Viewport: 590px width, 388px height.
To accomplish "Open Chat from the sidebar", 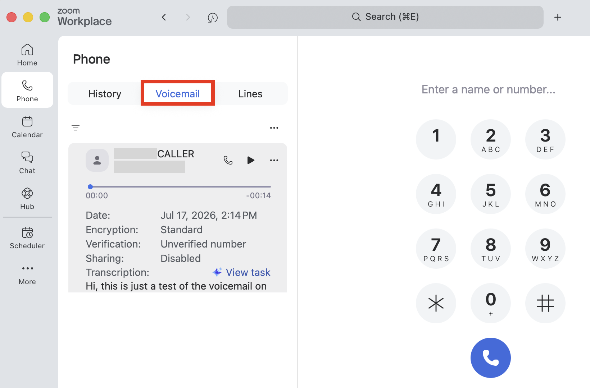I will [x=27, y=162].
